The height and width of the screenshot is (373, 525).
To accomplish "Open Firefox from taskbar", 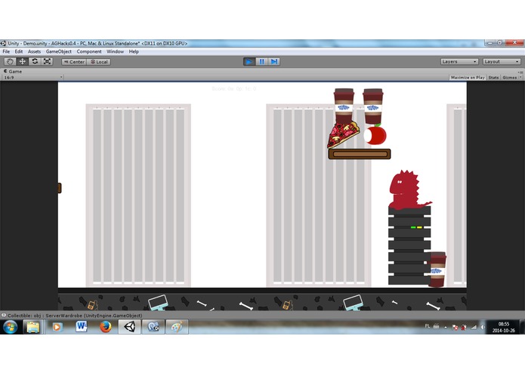I will pyautogui.click(x=106, y=327).
